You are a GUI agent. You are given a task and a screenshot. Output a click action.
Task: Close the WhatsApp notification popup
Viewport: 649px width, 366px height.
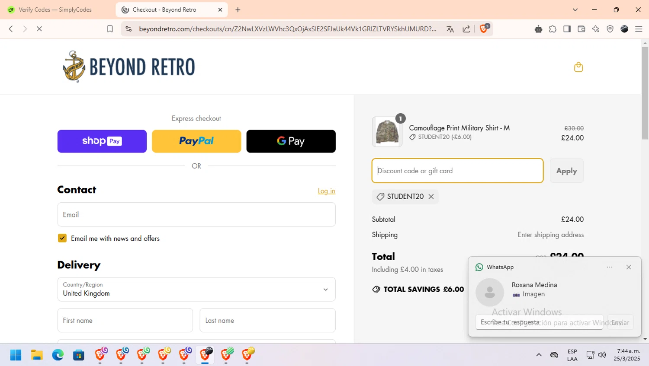[x=629, y=267]
